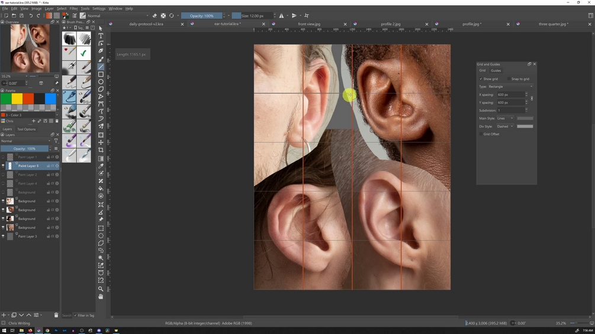Screen dimensions: 595x334
Task: Hide Paint Layer 5 visibility eye
Action: (3, 166)
